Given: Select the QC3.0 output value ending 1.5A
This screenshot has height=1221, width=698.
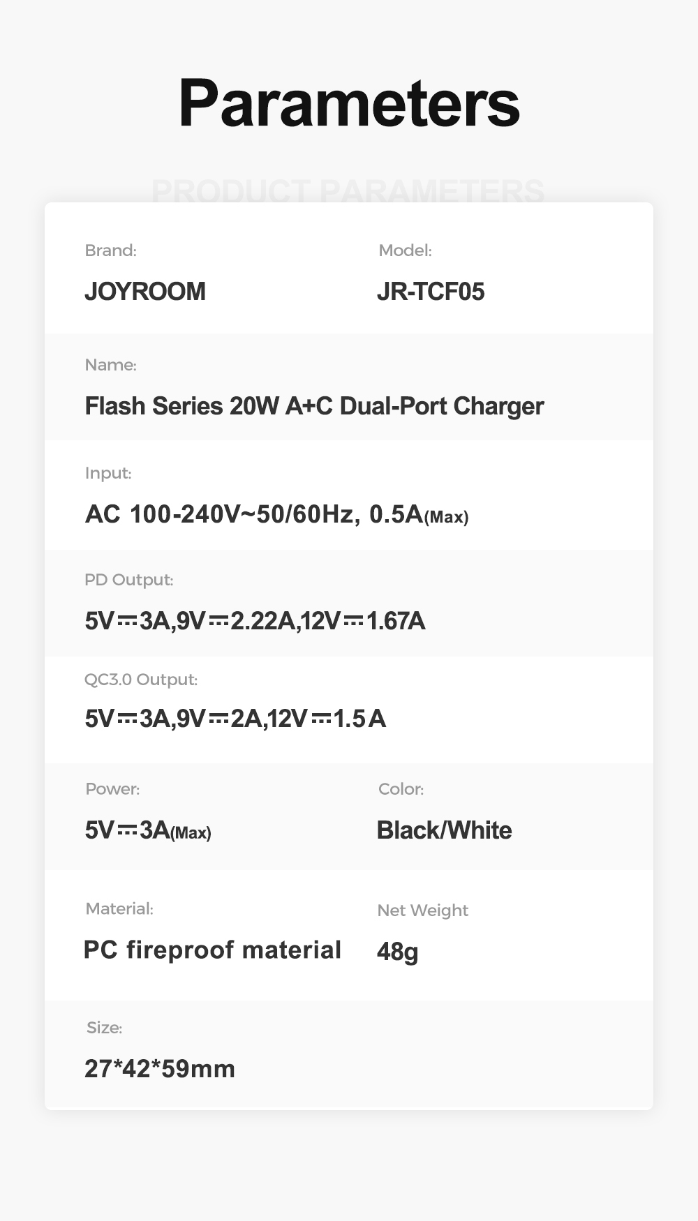Looking at the screenshot, I should (235, 718).
